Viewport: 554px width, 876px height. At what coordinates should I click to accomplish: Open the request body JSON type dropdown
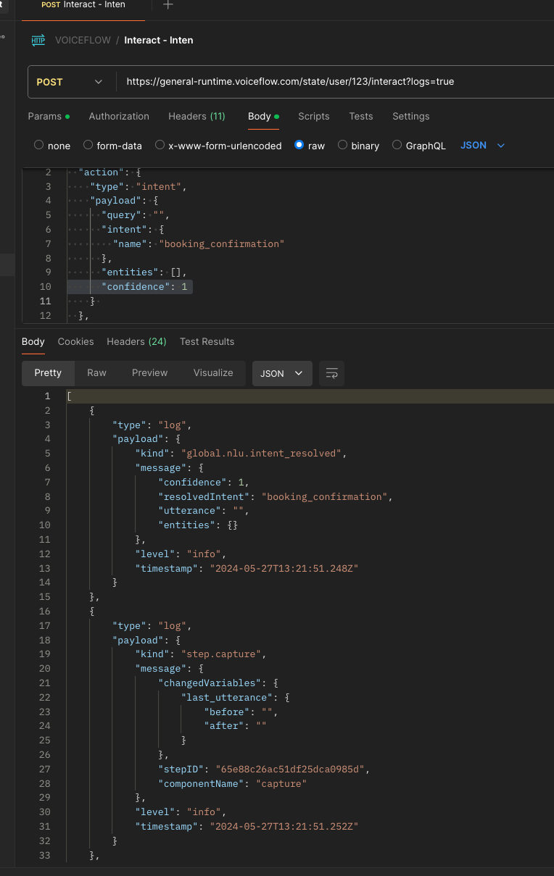point(482,146)
